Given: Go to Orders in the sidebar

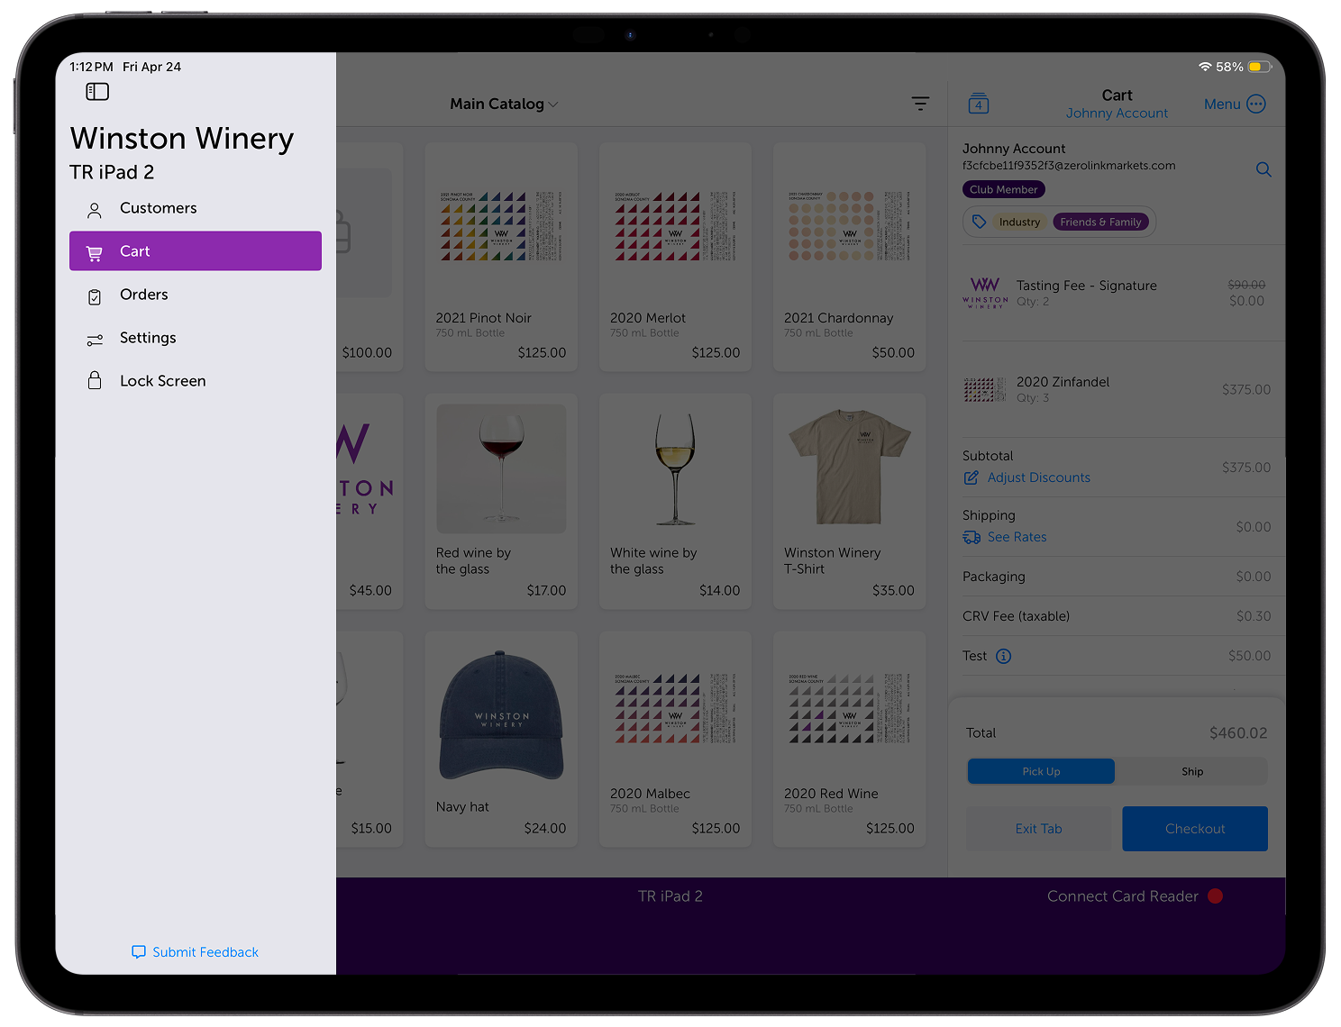Looking at the screenshot, I should 196,295.
